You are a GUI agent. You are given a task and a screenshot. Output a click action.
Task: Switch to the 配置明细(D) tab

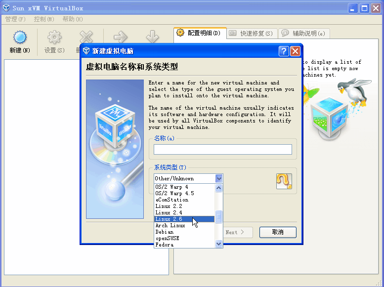pyautogui.click(x=200, y=33)
